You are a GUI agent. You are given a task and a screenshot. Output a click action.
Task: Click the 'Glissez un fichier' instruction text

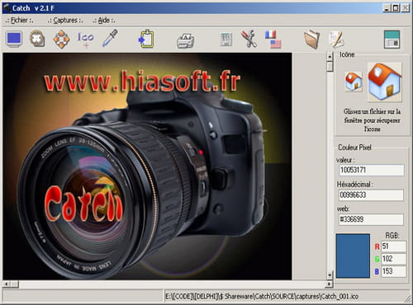372,120
